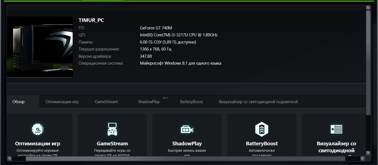This screenshot has width=378, height=165.
Task: Open Визуалайзер со светодиодной подсветкой tab
Action: (x=258, y=102)
